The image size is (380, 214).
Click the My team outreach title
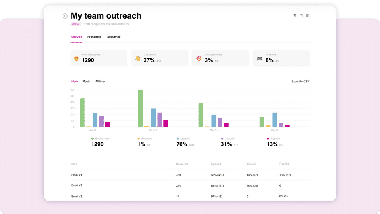coord(106,16)
